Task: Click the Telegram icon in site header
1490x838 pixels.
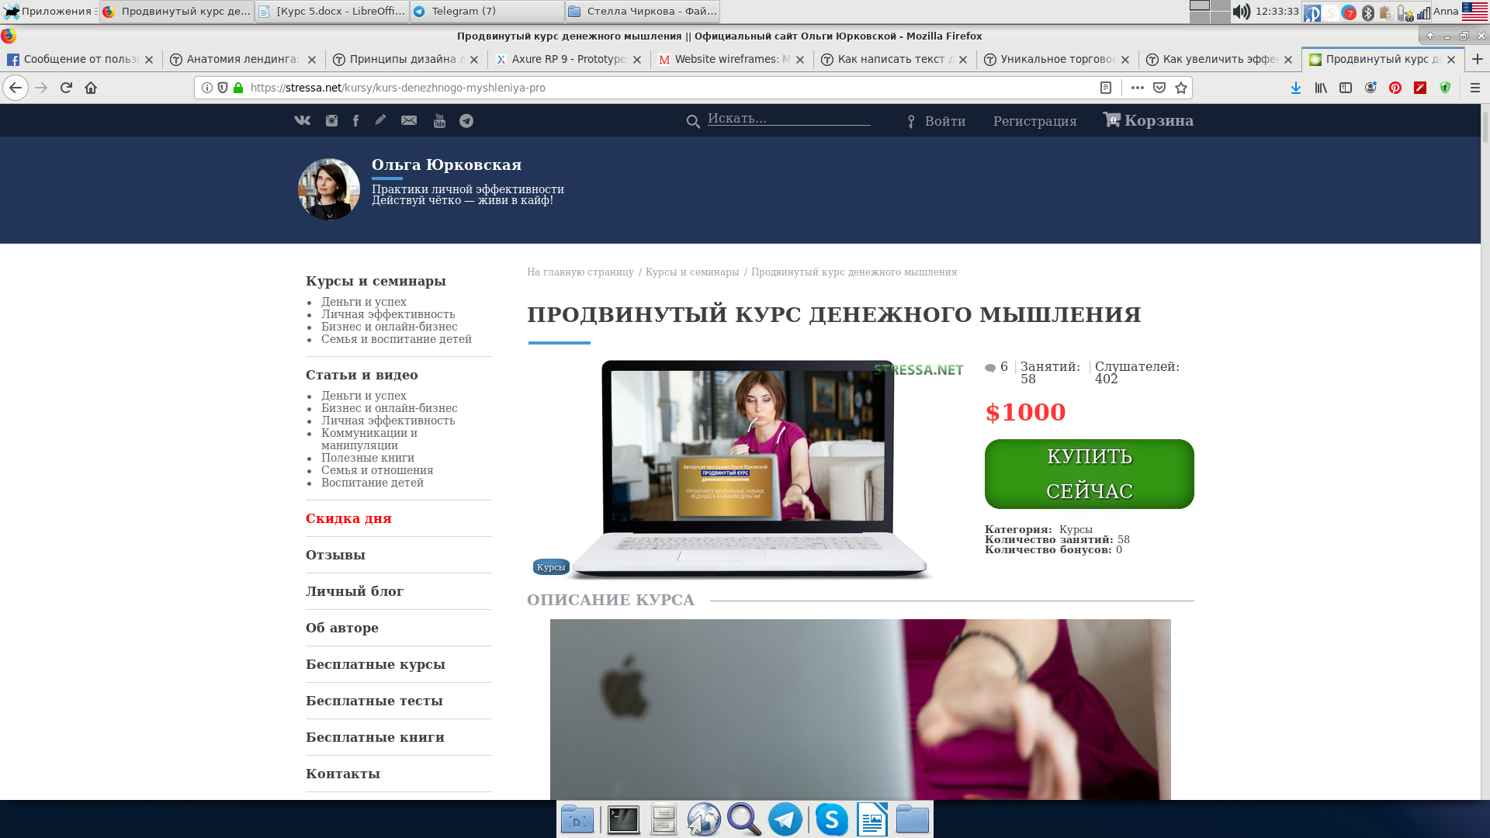Action: (466, 120)
